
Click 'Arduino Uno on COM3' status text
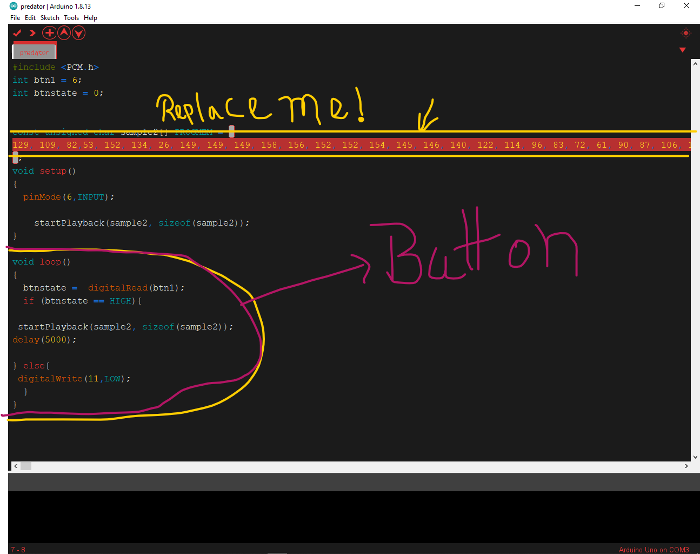click(654, 550)
